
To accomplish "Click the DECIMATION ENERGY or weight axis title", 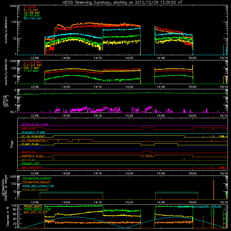I will (x=4, y=187).
